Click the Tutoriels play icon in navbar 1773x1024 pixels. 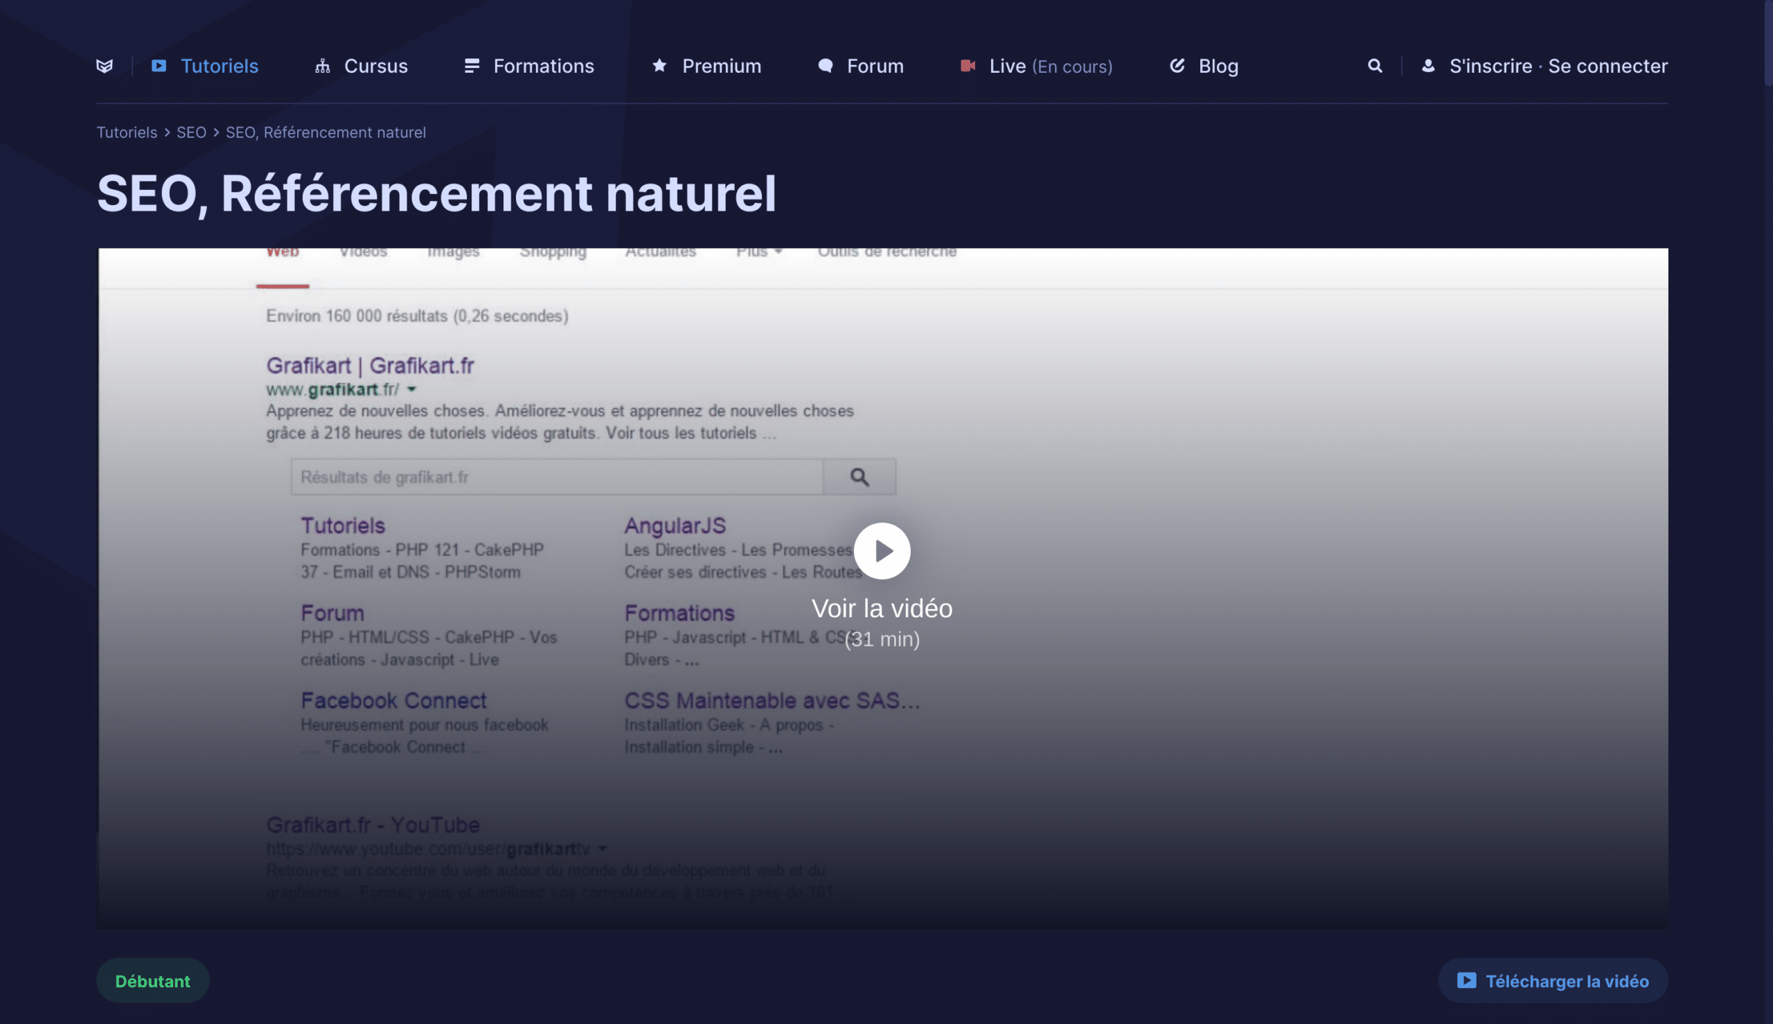point(159,66)
